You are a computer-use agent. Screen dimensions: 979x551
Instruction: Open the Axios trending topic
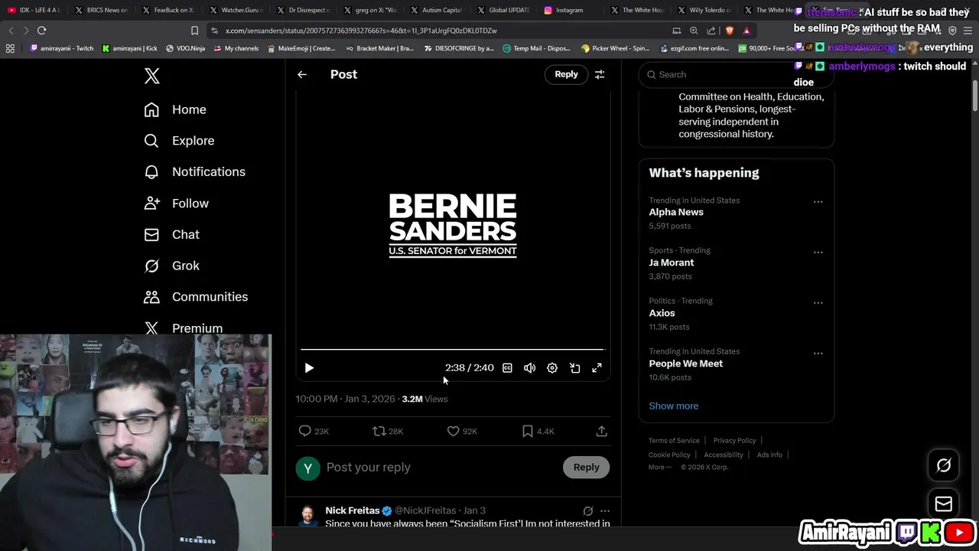pyautogui.click(x=662, y=313)
